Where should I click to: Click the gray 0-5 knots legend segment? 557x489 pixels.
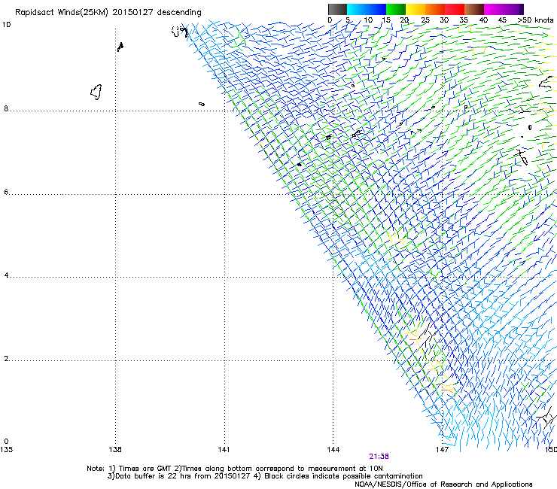(x=337, y=9)
